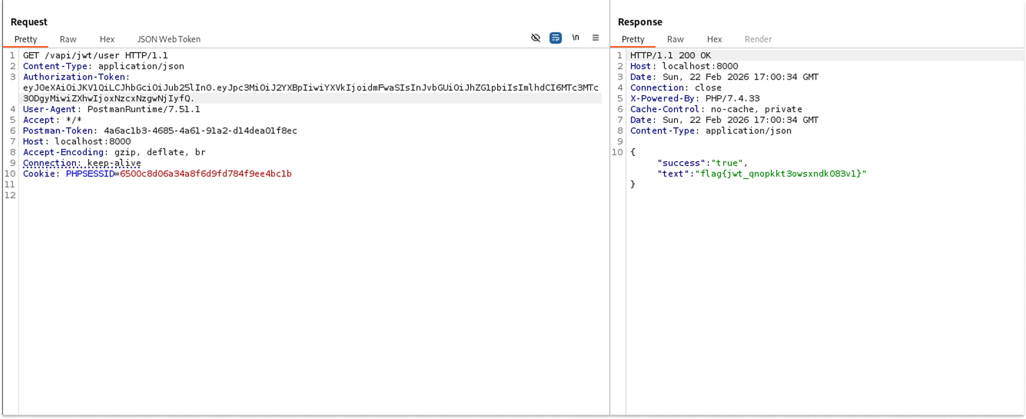Click the Authorization-Token header name

[x=75, y=77]
